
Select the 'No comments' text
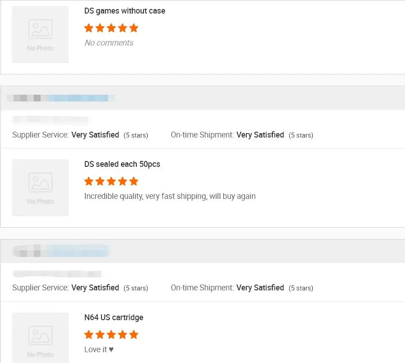[x=109, y=43]
